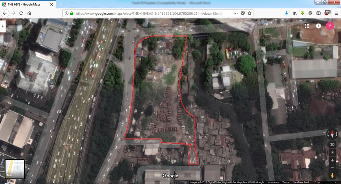Go back with the browser back arrow
Screen dimensions: 341x184
coord(5,13)
